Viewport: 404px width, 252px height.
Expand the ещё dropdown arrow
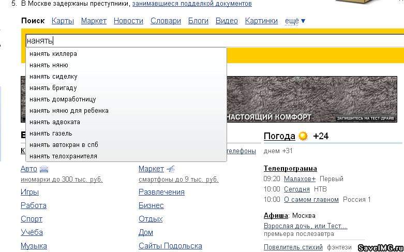303,21
